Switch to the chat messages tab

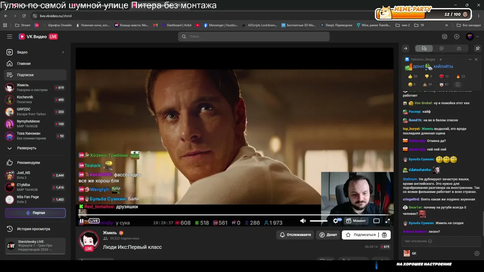424,48
